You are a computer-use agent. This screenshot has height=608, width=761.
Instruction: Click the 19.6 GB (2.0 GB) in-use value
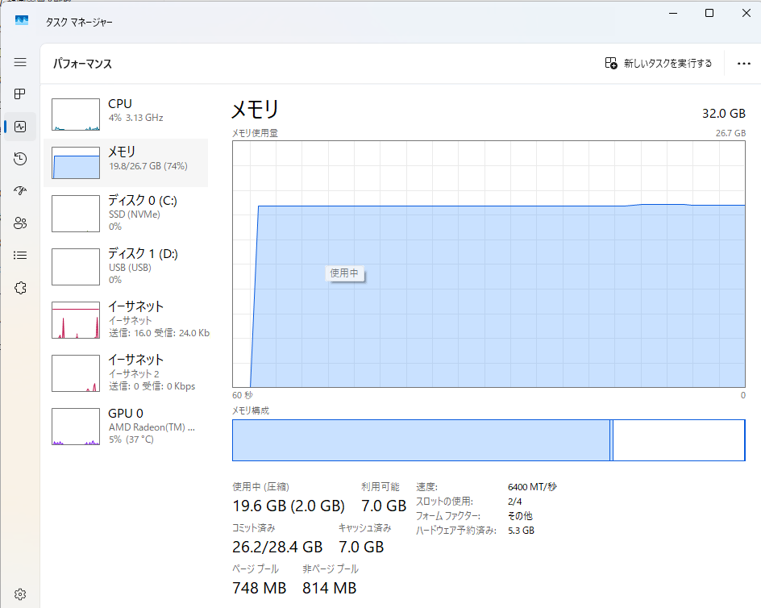[x=289, y=506]
